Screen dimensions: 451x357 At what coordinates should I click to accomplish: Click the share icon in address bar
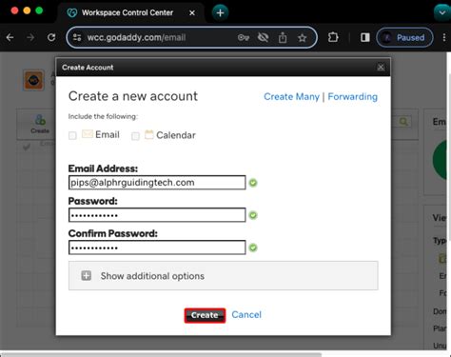point(283,38)
